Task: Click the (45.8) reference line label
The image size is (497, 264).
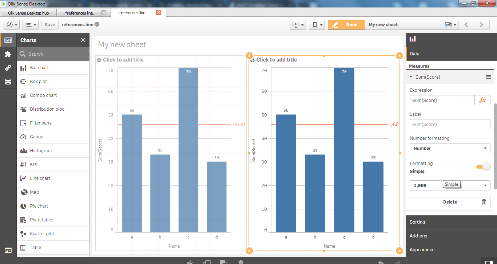Action: tap(239, 125)
